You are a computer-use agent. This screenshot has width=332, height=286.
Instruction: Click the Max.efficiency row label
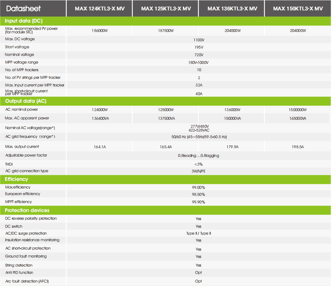[x=18, y=187]
